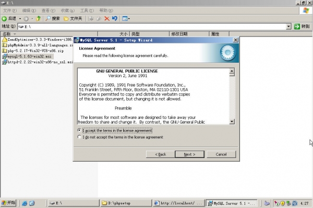
Task: Switch to E:\ taskbar window
Action: coord(74,203)
